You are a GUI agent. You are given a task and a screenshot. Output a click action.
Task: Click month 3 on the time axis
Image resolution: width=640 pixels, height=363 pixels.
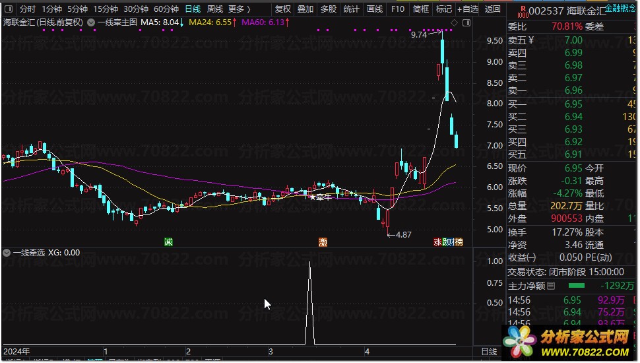(x=271, y=352)
